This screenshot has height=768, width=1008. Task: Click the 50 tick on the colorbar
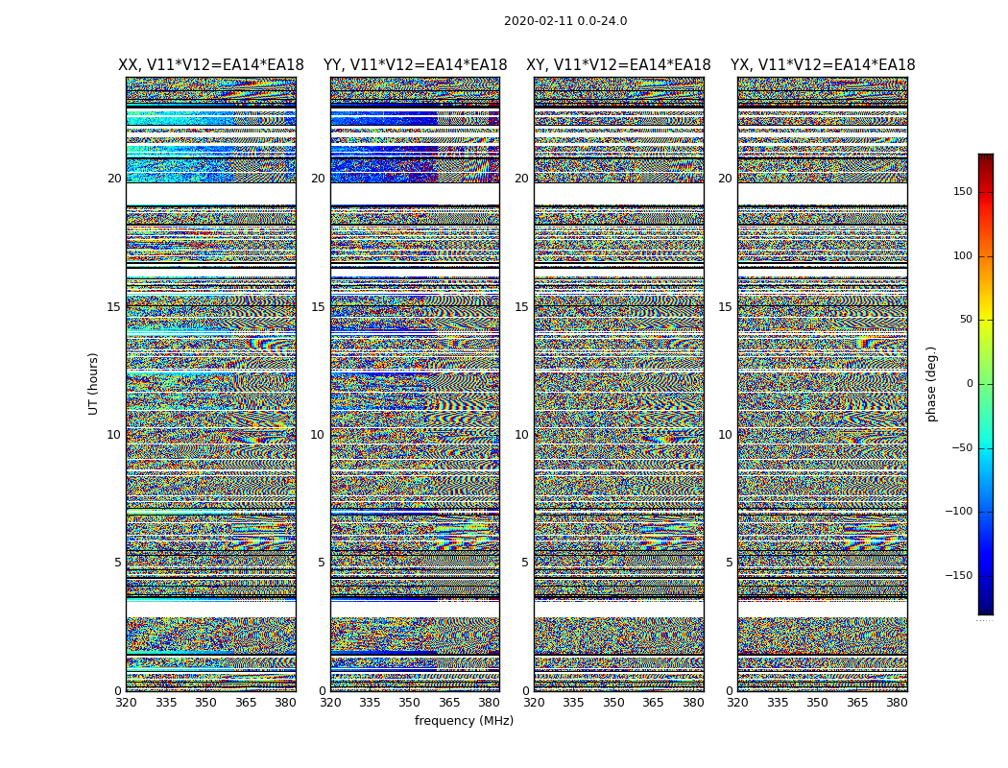[966, 320]
